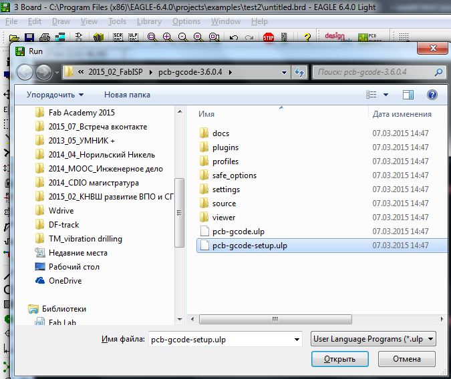The height and width of the screenshot is (379, 451).
Task: Click the Redo arrow icon
Action: pos(249,37)
